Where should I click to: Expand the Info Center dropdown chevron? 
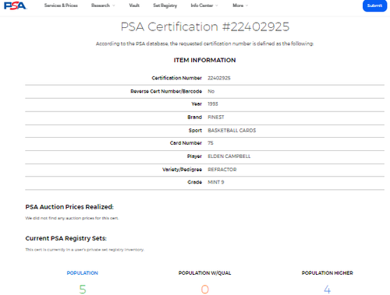coord(217,5)
